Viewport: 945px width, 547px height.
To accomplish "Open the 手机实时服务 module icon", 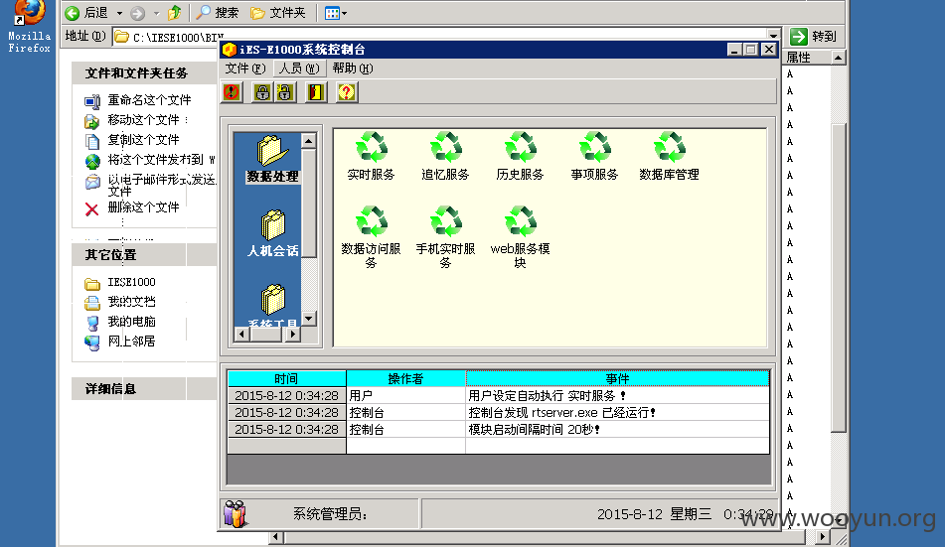I will (445, 236).
